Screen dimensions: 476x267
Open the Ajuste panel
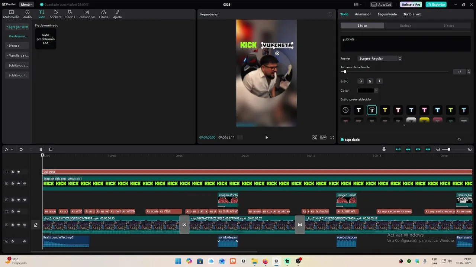point(118,14)
